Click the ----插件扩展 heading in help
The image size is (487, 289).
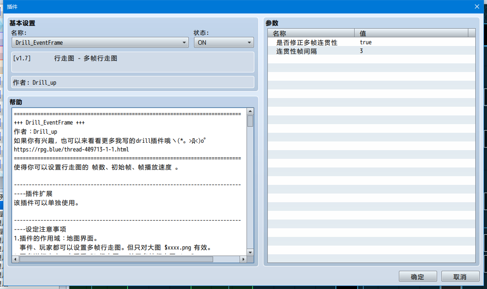click(33, 194)
